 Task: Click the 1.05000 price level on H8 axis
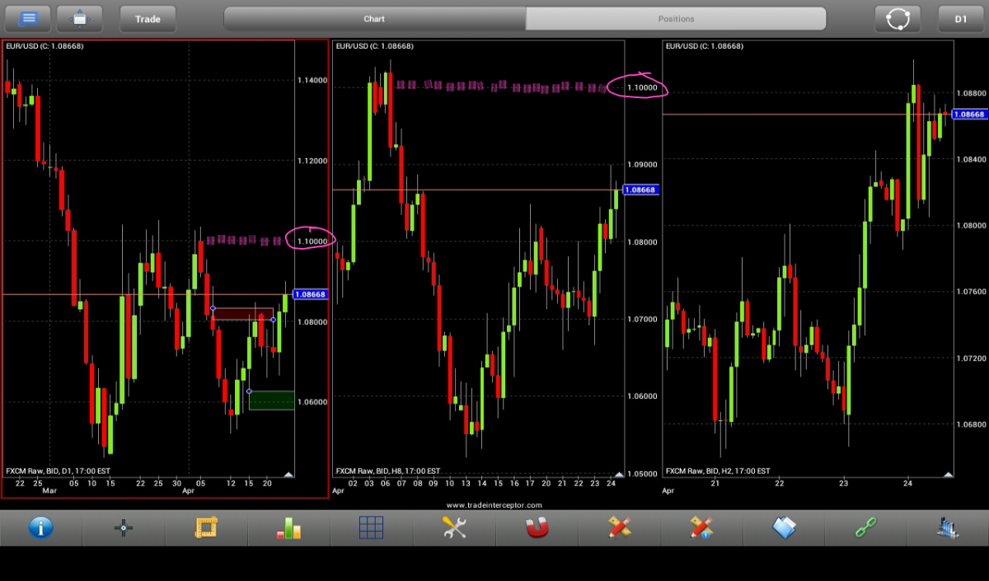[x=642, y=474]
